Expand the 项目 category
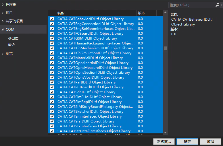223x146 pixels. (3, 13)
